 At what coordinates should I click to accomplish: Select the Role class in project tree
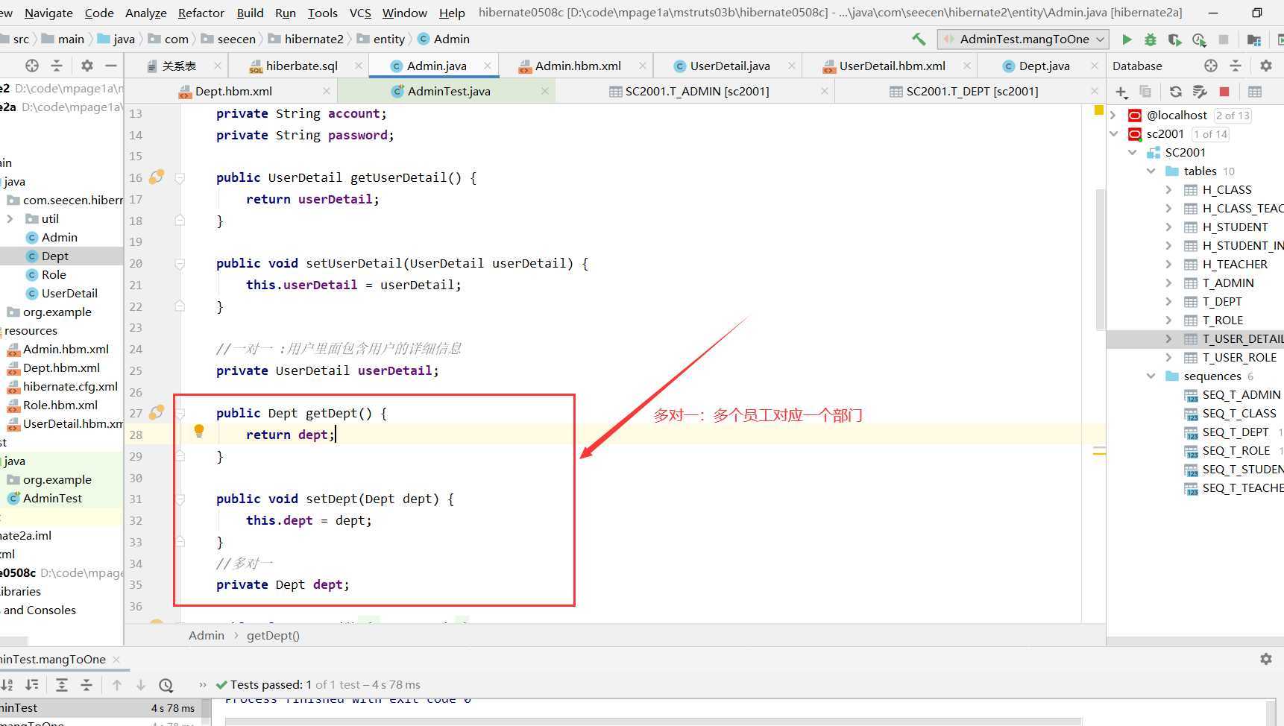pos(54,274)
